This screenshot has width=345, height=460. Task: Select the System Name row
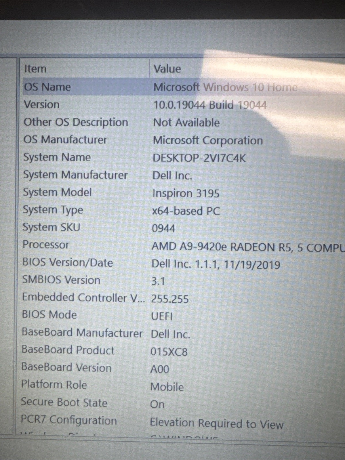point(57,157)
